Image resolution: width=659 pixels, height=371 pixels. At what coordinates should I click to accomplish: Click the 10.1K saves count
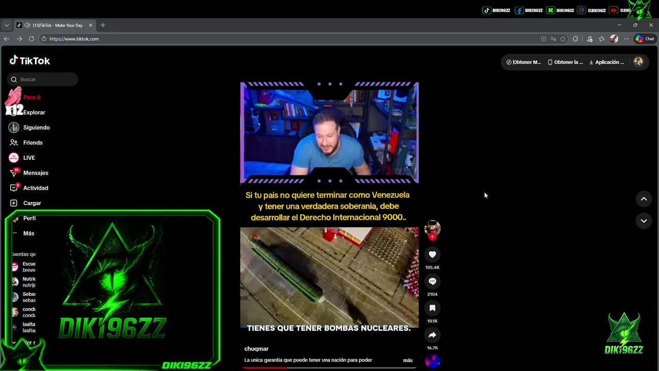[432, 321]
